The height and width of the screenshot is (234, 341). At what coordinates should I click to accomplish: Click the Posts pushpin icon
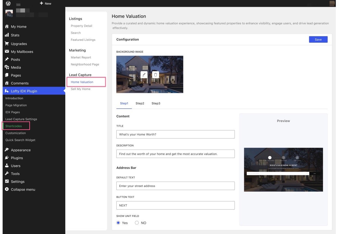click(7, 59)
